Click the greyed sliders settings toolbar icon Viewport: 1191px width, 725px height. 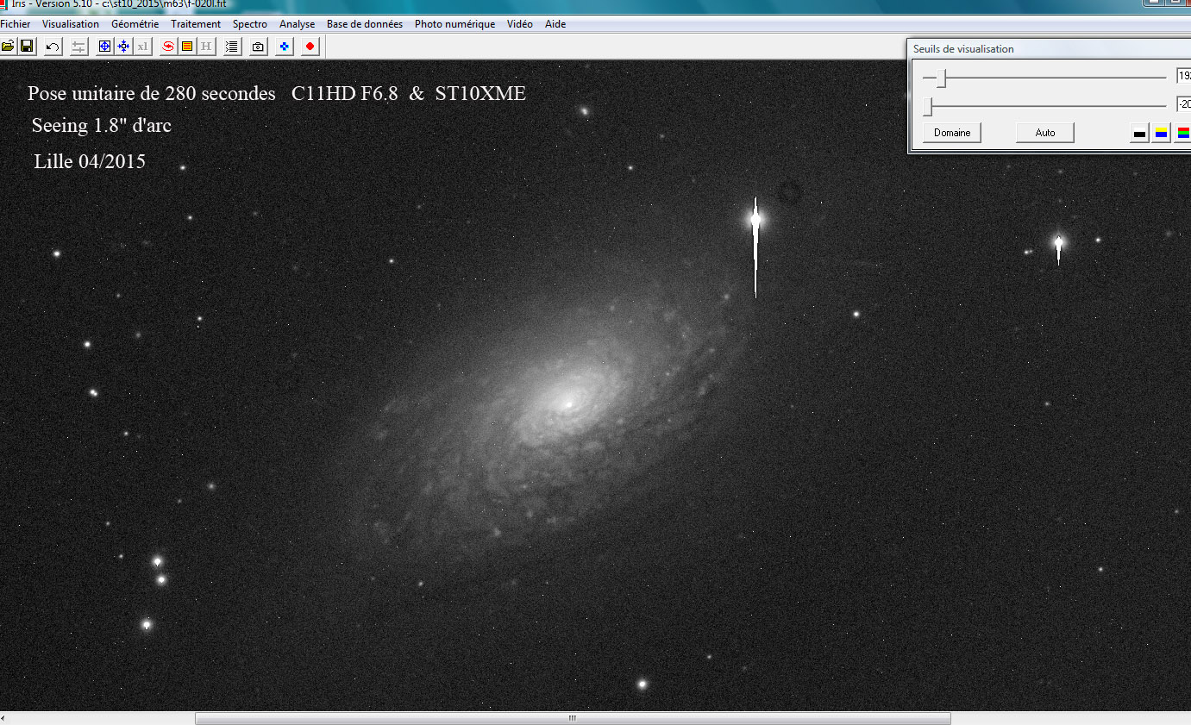(x=78, y=46)
